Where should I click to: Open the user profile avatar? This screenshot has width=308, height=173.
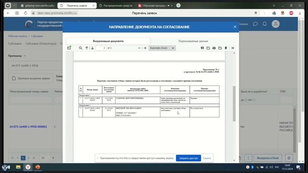[x=276, y=24]
